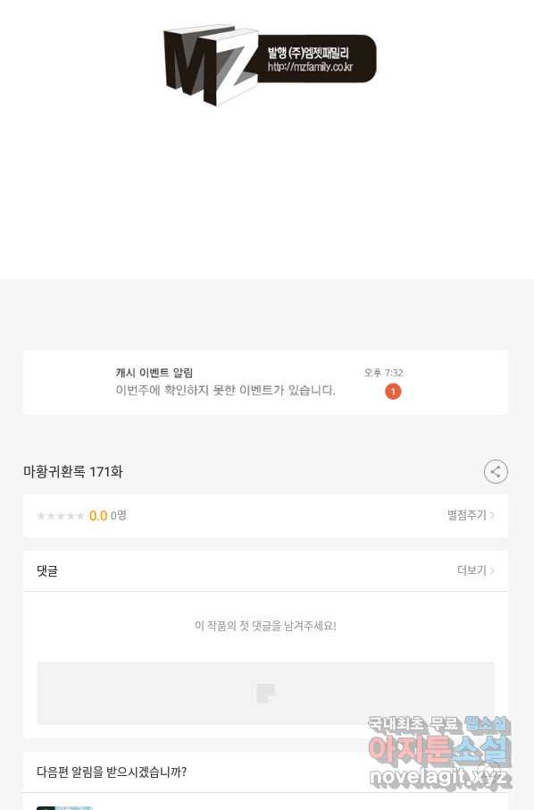Viewport: 534px width, 810px height.
Task: Tap the 별점주기 rating link
Action: click(466, 515)
